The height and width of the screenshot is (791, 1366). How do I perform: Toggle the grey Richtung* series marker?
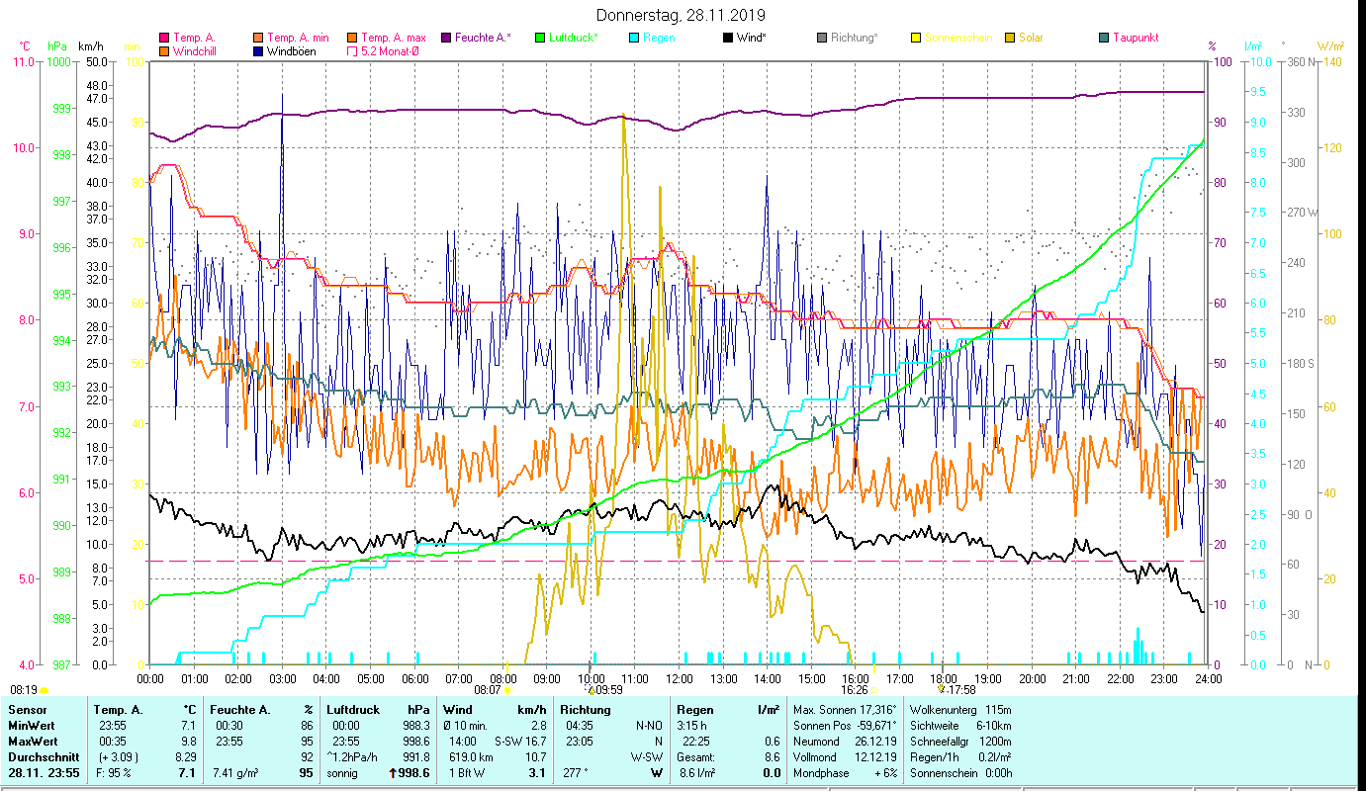point(823,38)
